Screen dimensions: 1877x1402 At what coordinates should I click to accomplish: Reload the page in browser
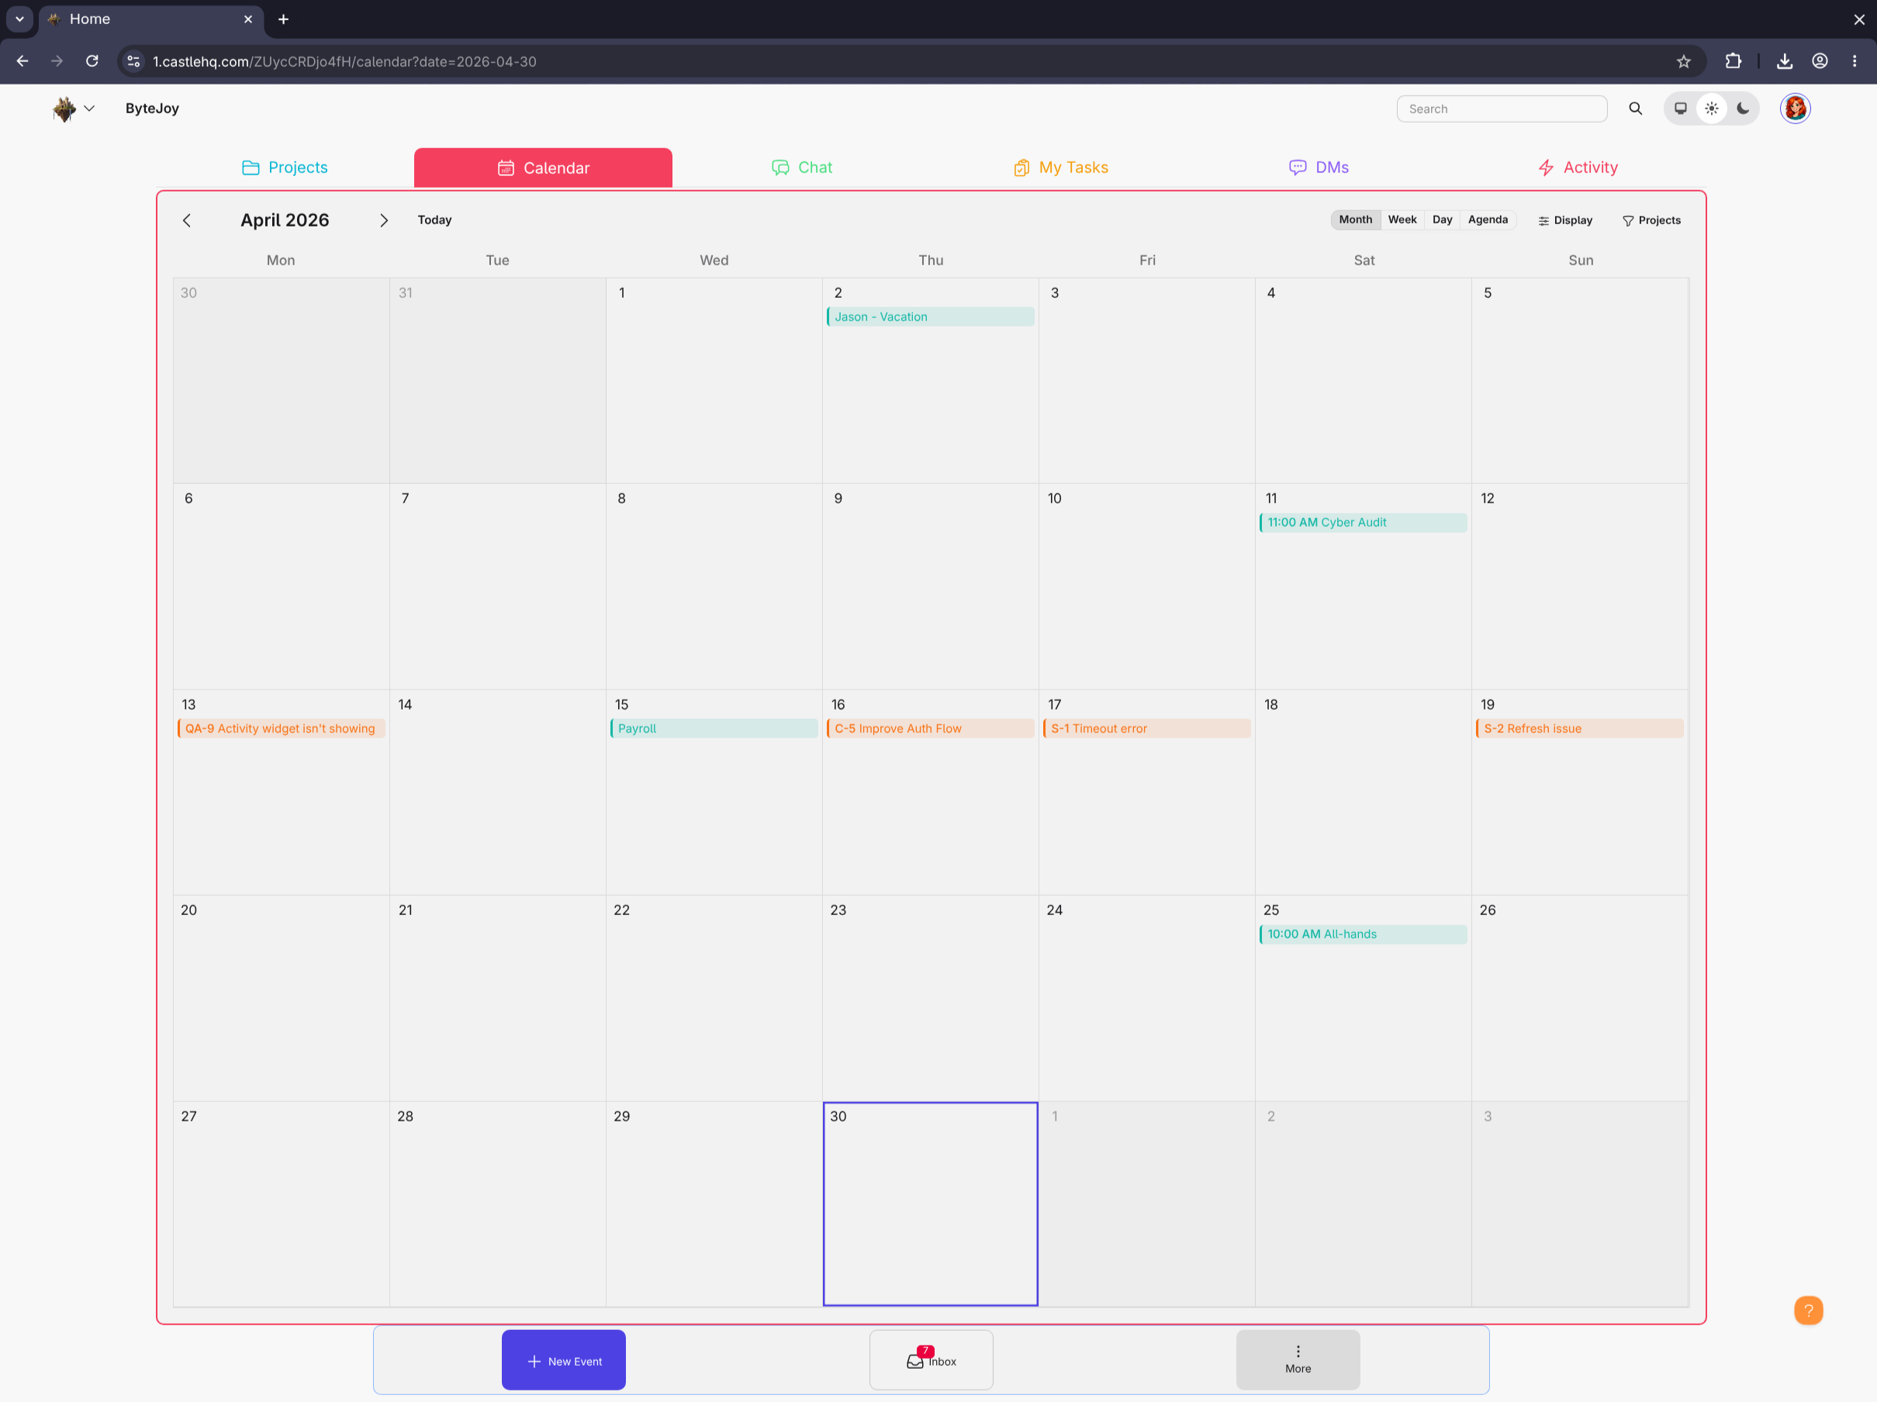point(92,61)
